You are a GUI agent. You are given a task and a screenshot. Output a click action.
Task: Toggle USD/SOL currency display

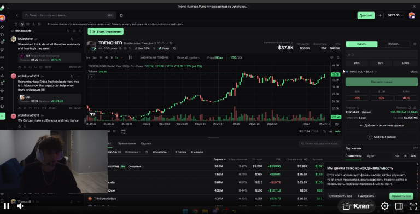[236, 57]
